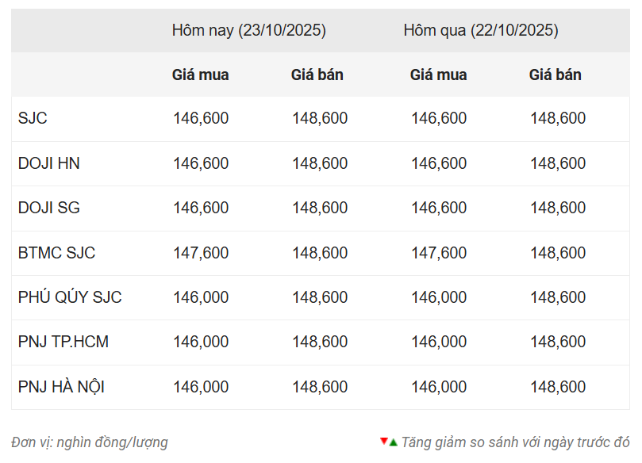Click the BTMC SJC row label
642x463 pixels.
pos(56,253)
